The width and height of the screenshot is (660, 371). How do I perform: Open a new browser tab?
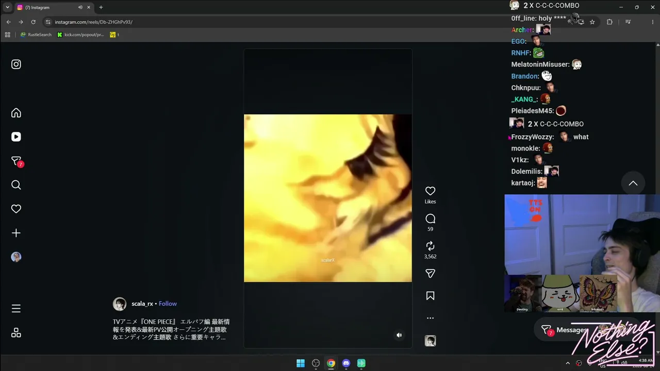tap(101, 7)
